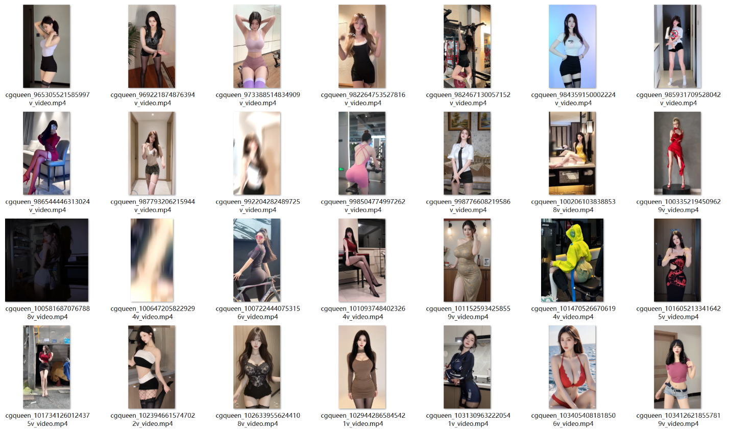Highlight the cgqueen_1034054081818506v thumbnail
Screen dimensions: 731x431
572,367
